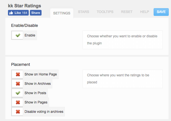Click the red X beside Disable voting in archives

[x=18, y=112]
